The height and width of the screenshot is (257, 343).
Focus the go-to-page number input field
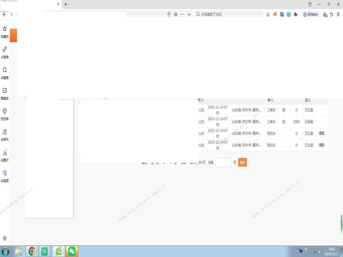pyautogui.click(x=223, y=163)
